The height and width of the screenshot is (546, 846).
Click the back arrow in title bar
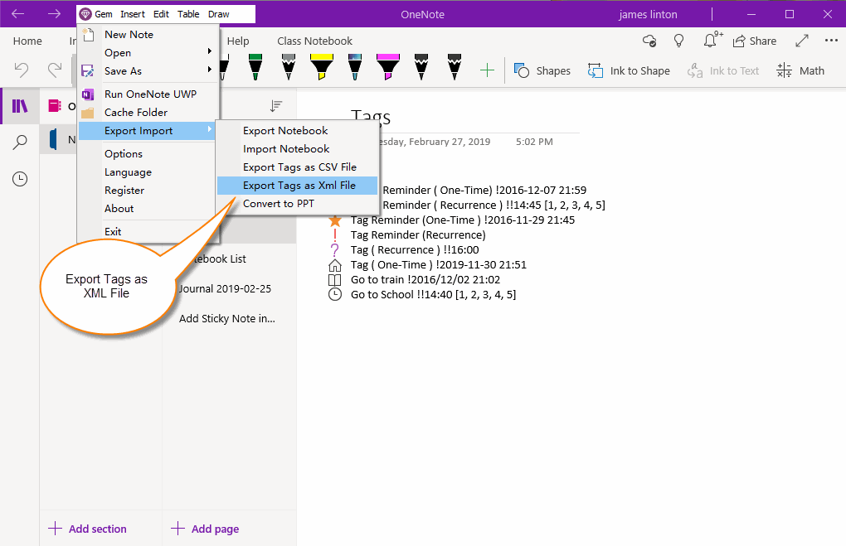pyautogui.click(x=17, y=14)
